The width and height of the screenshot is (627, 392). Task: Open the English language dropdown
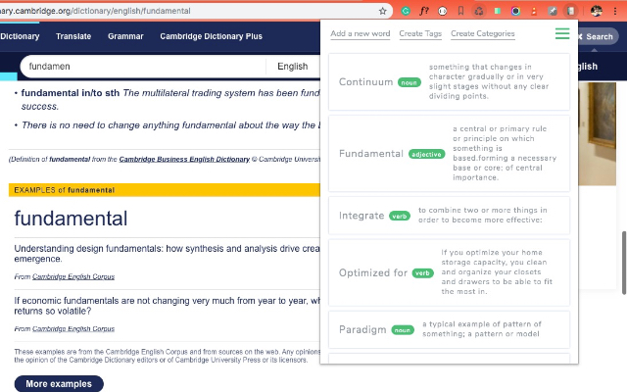point(293,67)
